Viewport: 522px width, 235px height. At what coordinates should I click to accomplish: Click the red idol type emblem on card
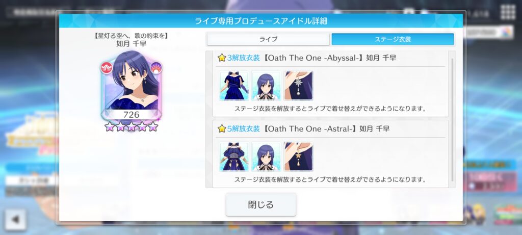pos(107,68)
